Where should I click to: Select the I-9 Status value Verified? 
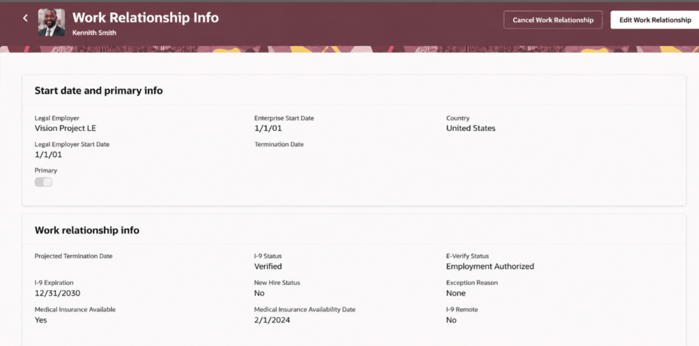click(x=268, y=266)
